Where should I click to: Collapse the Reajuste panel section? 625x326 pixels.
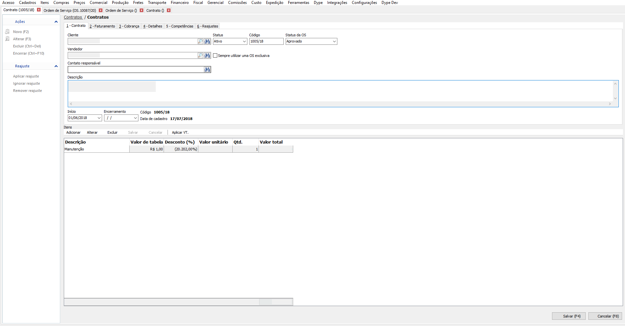pyautogui.click(x=56, y=66)
